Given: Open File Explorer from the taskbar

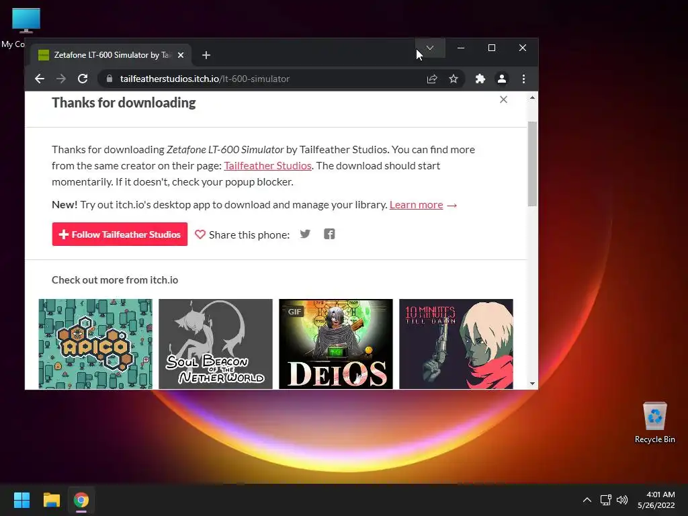Looking at the screenshot, I should coord(51,500).
